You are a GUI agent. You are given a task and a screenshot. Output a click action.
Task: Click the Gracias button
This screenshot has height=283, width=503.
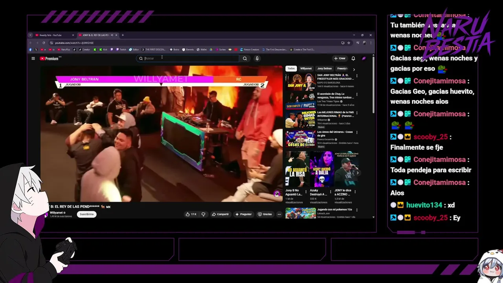tap(265, 214)
